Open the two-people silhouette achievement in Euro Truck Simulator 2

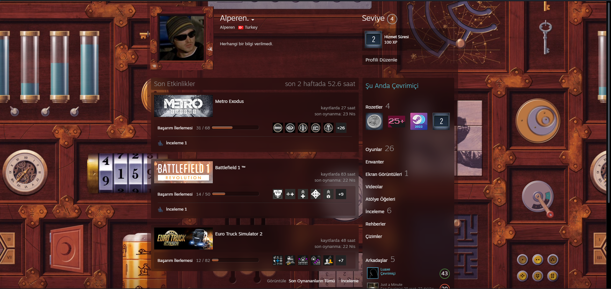click(328, 260)
